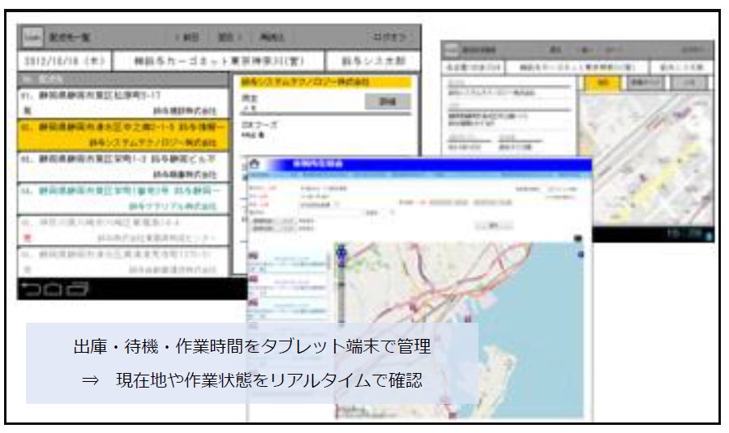Click the reload button in delivery list header

click(x=272, y=37)
